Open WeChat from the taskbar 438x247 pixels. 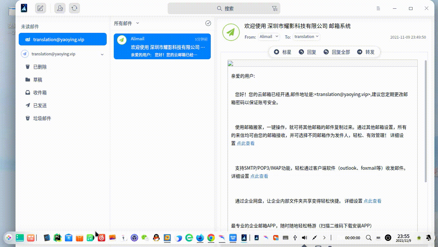click(145, 238)
